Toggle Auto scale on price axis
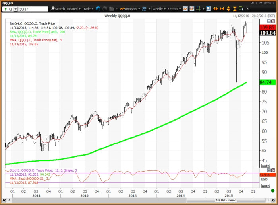The width and height of the screenshot is (278, 205). point(266,166)
